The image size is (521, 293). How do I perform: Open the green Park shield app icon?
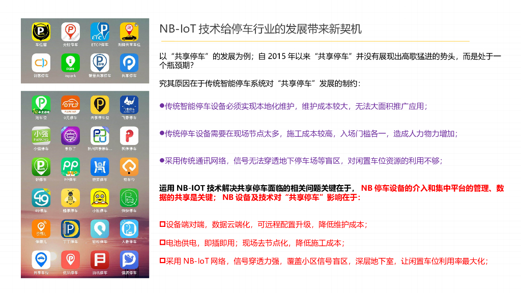click(x=41, y=167)
